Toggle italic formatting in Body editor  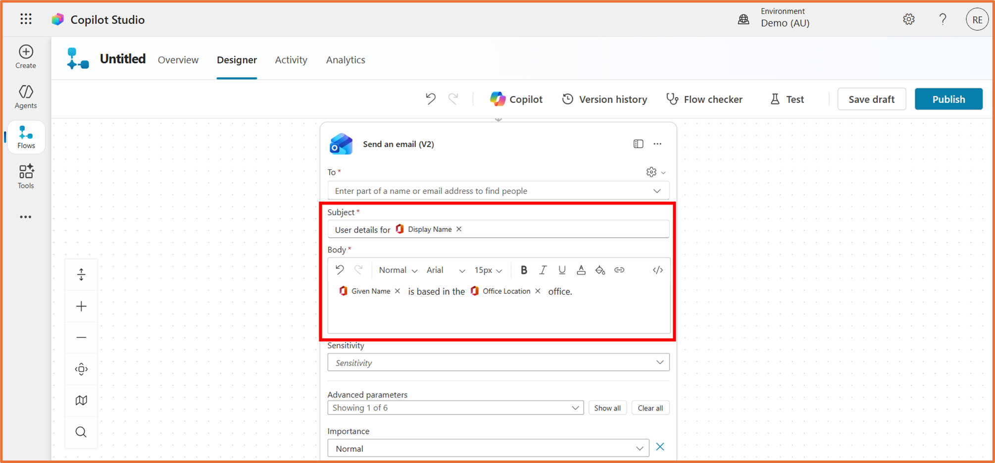[x=543, y=270]
